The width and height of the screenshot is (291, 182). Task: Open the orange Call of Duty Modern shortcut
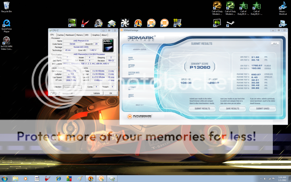pyautogui.click(x=217, y=8)
